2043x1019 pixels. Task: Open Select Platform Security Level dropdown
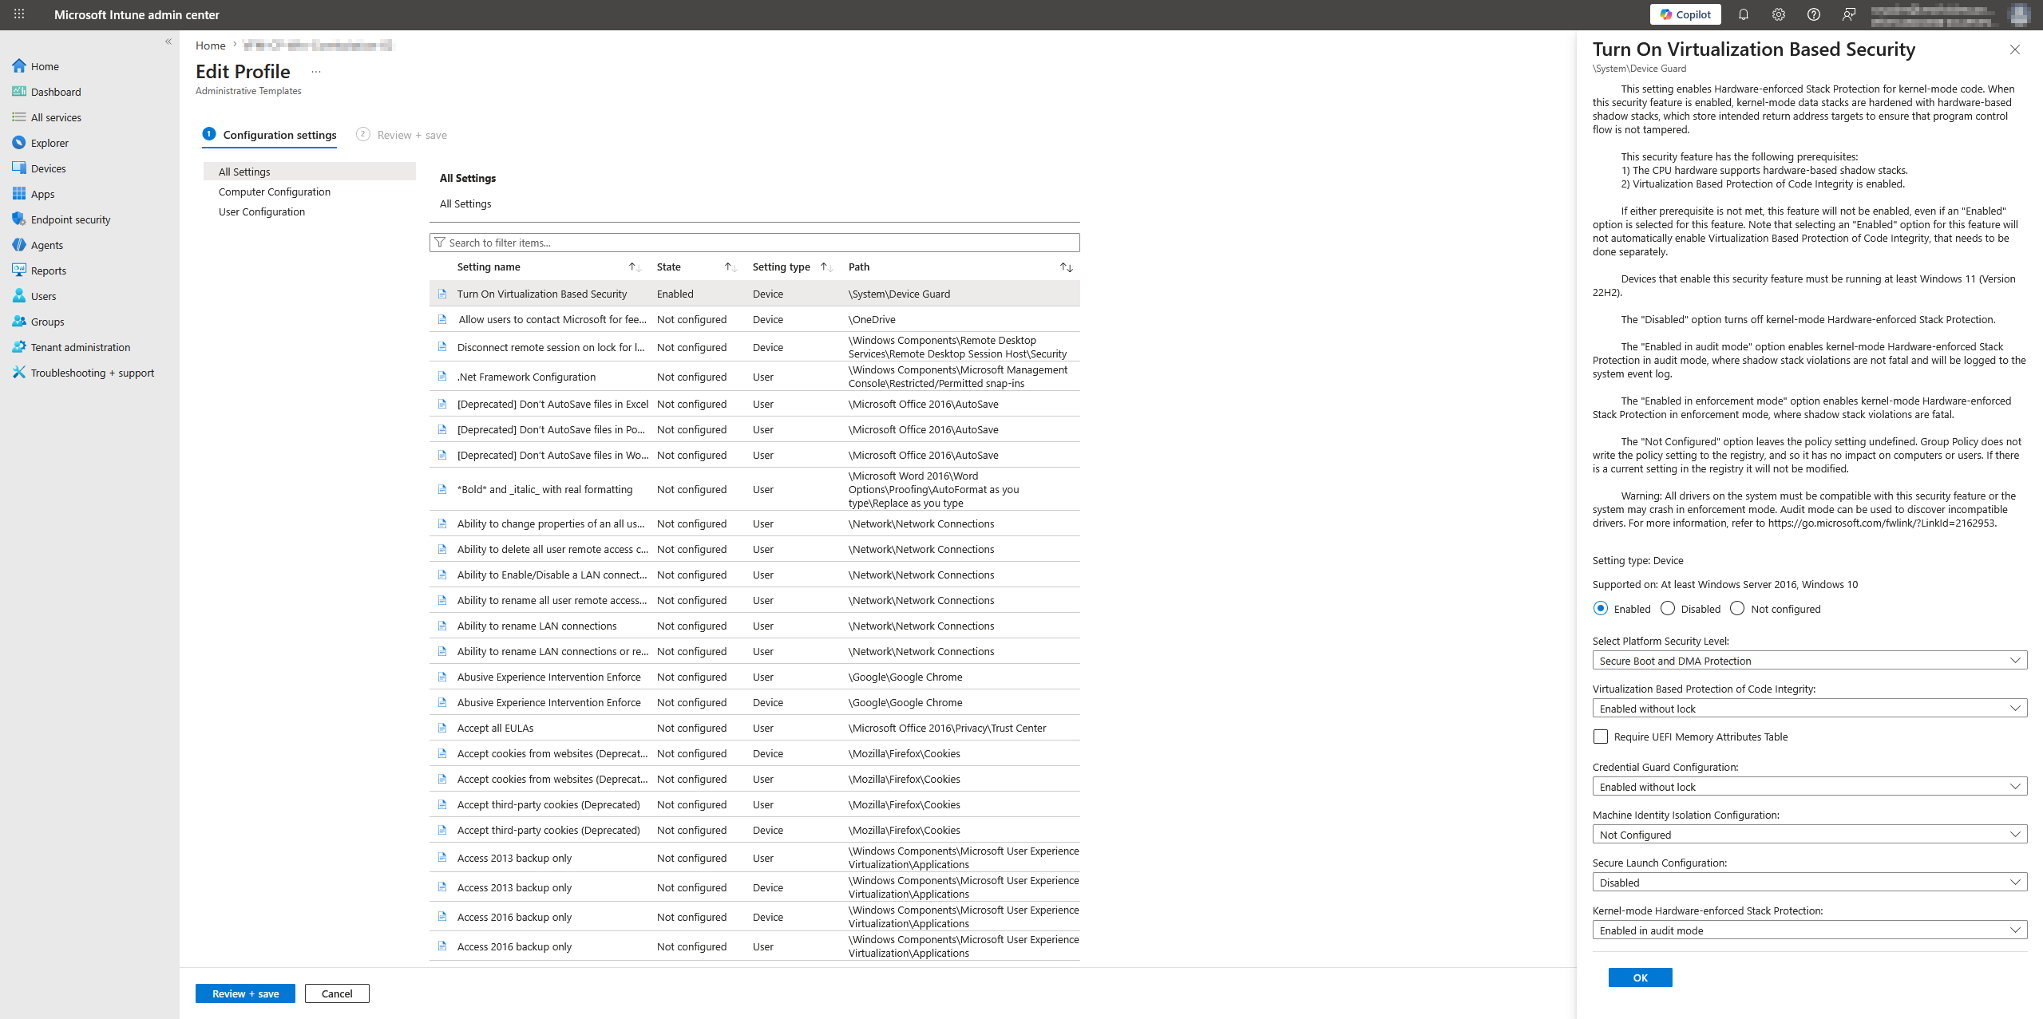(1810, 661)
